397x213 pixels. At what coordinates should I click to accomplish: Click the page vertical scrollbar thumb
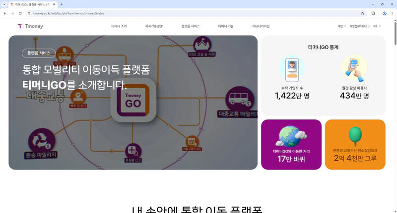point(395,34)
